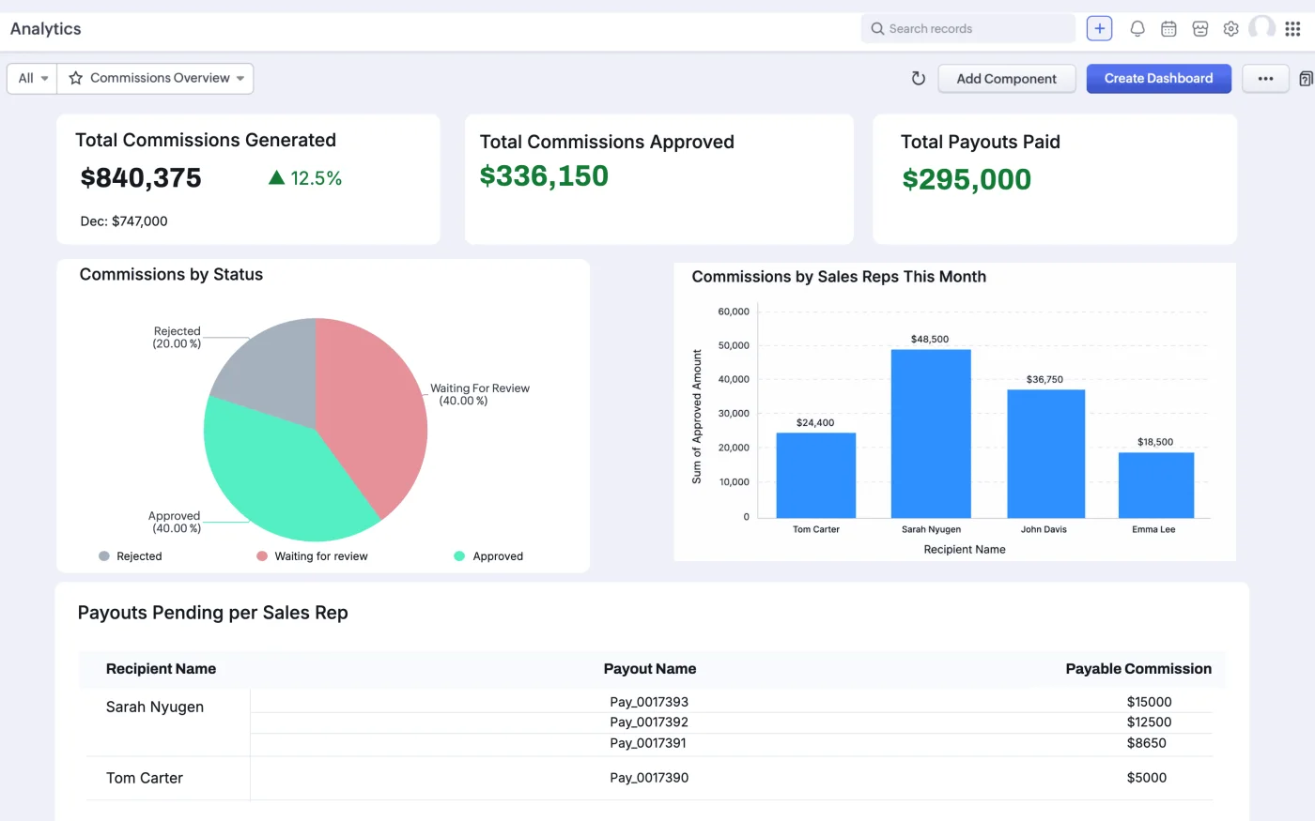Open payout Pay_0017392
This screenshot has height=821, width=1315.
point(649,722)
